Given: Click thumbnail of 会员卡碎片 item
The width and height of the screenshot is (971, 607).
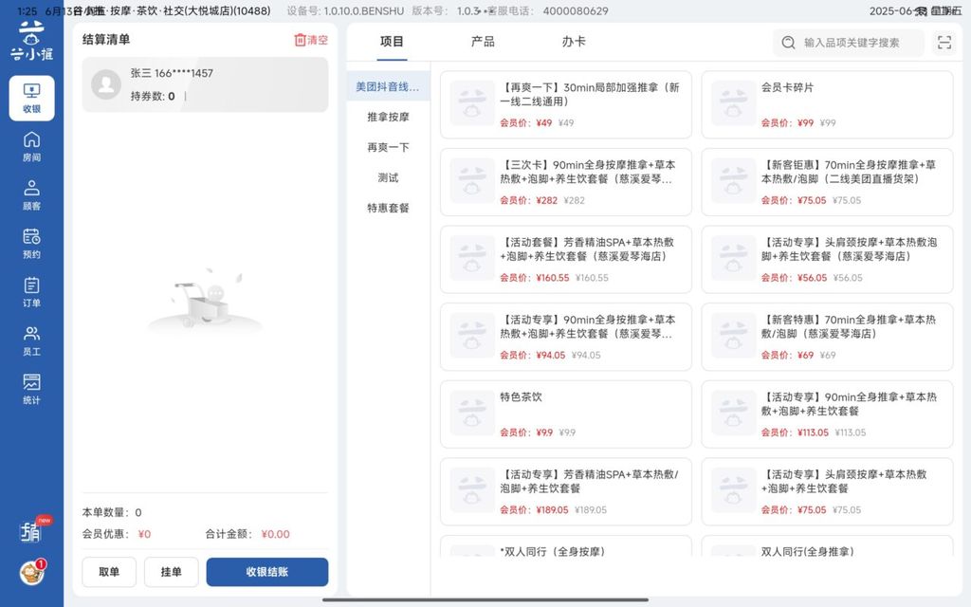Looking at the screenshot, I should click(x=733, y=103).
